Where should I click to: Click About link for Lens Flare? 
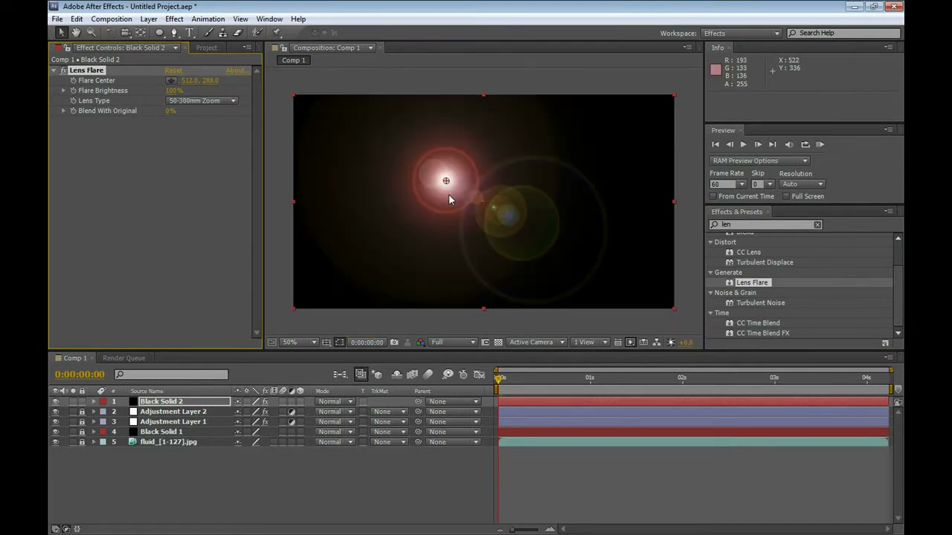click(x=237, y=71)
